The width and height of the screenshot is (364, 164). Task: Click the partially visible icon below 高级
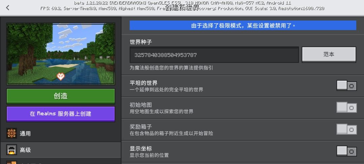pos(11,162)
